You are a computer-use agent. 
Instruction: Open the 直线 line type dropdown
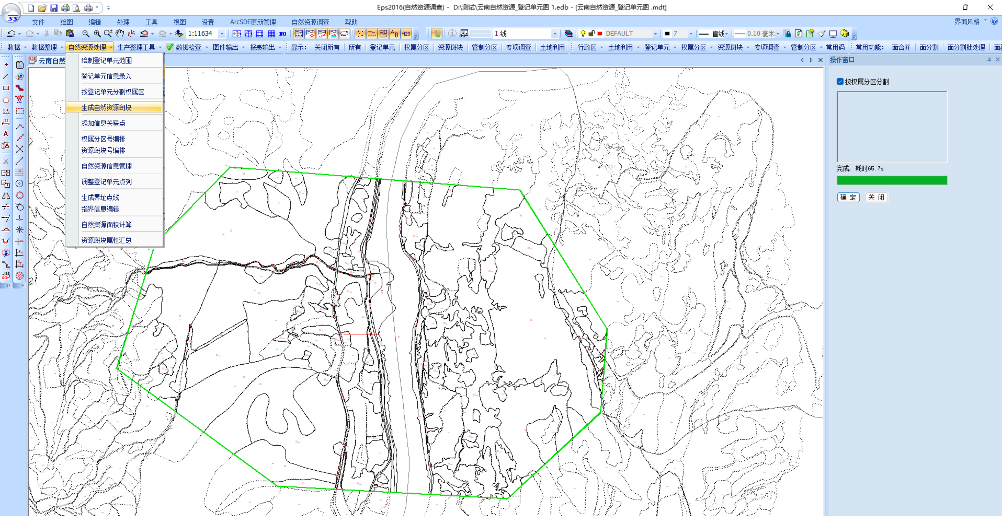726,34
